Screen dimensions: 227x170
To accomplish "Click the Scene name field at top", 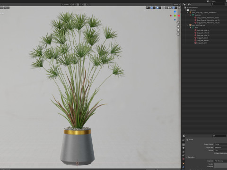I will (218, 1).
